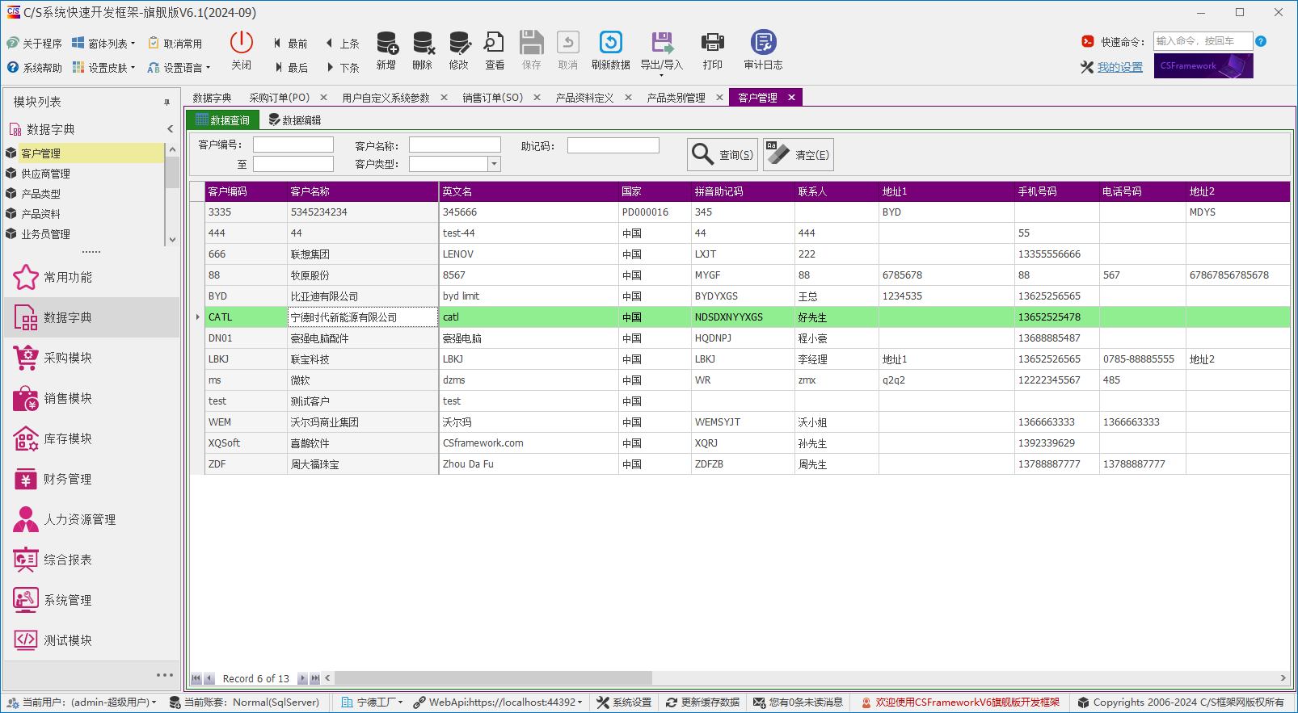The height and width of the screenshot is (713, 1298).
Task: Click the 打印 printer icon
Action: (x=712, y=43)
